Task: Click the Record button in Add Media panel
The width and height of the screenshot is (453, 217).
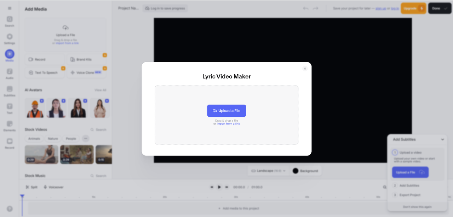Action: pyautogui.click(x=45, y=59)
